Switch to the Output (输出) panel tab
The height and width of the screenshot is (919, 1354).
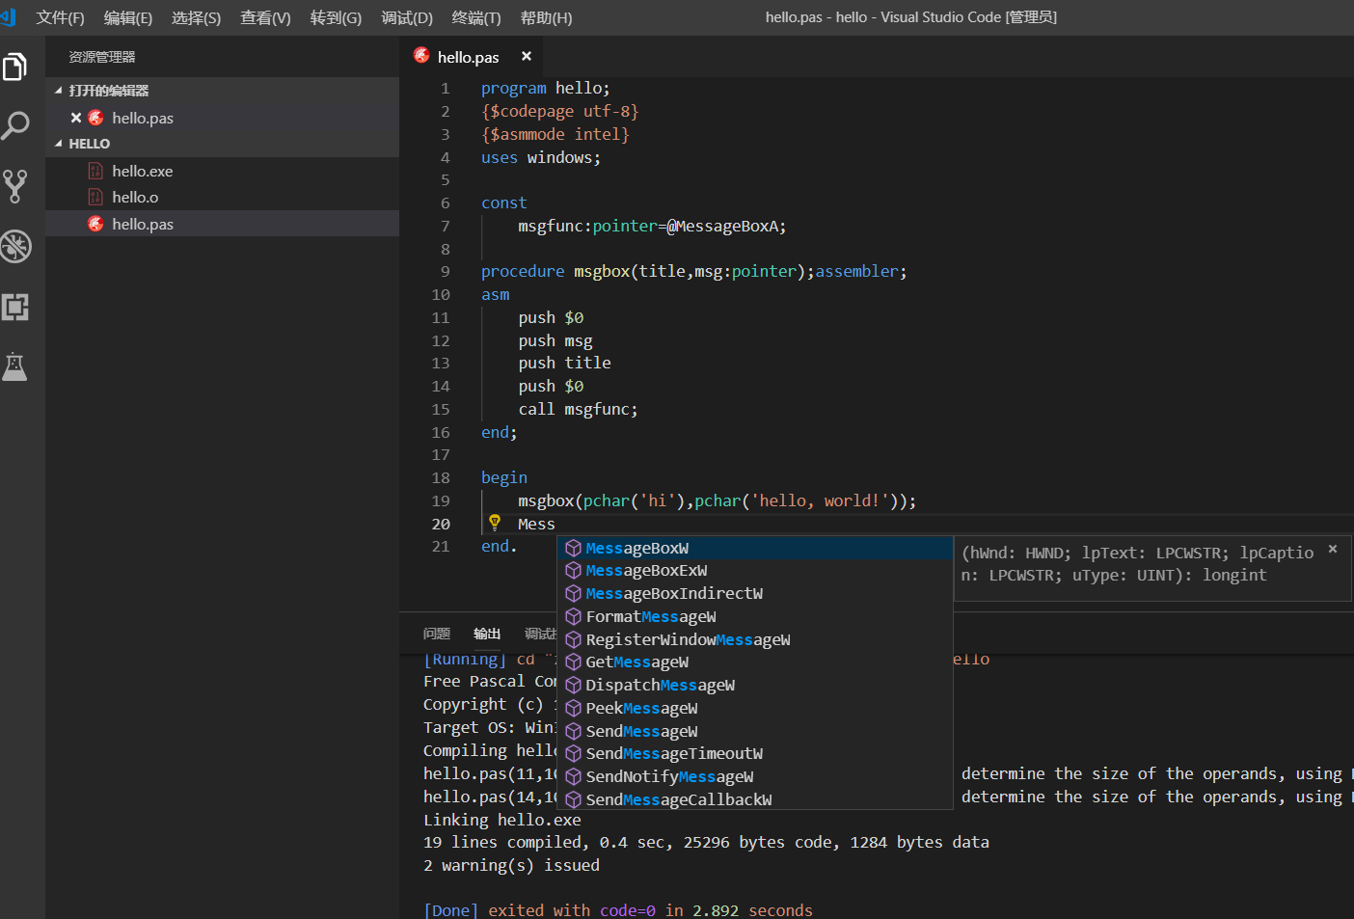click(x=487, y=634)
